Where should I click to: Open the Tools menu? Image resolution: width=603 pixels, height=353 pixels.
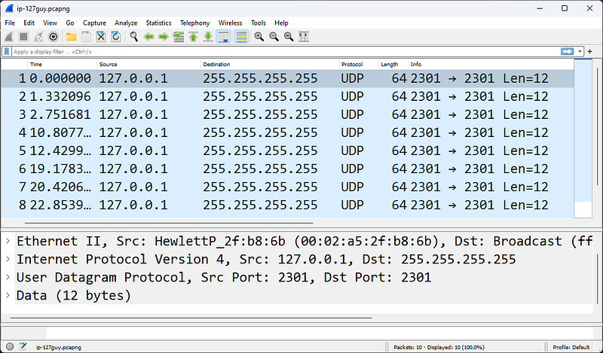(x=259, y=23)
